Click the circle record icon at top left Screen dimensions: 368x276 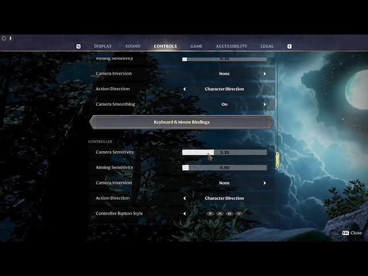point(4,39)
